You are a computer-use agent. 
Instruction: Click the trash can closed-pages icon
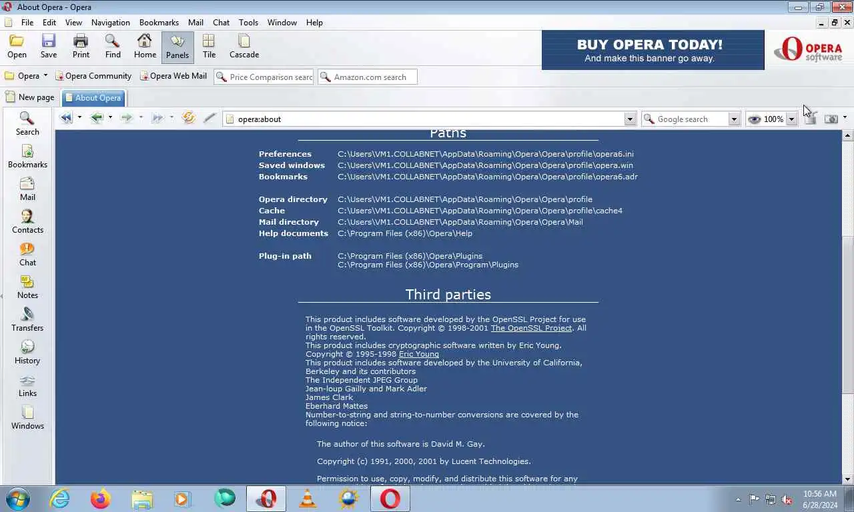click(810, 118)
